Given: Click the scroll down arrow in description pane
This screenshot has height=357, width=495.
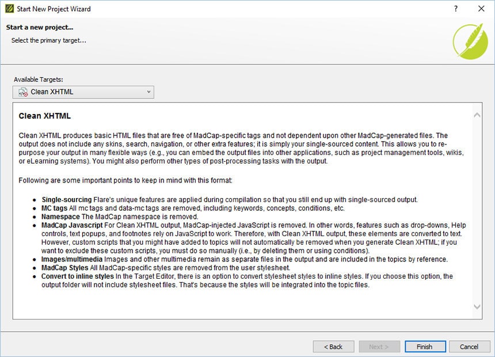Looking at the screenshot, I should point(477,306).
